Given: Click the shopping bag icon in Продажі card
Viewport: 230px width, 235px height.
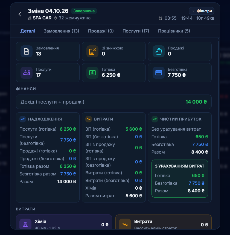Looking at the screenshot, I should (x=159, y=51).
